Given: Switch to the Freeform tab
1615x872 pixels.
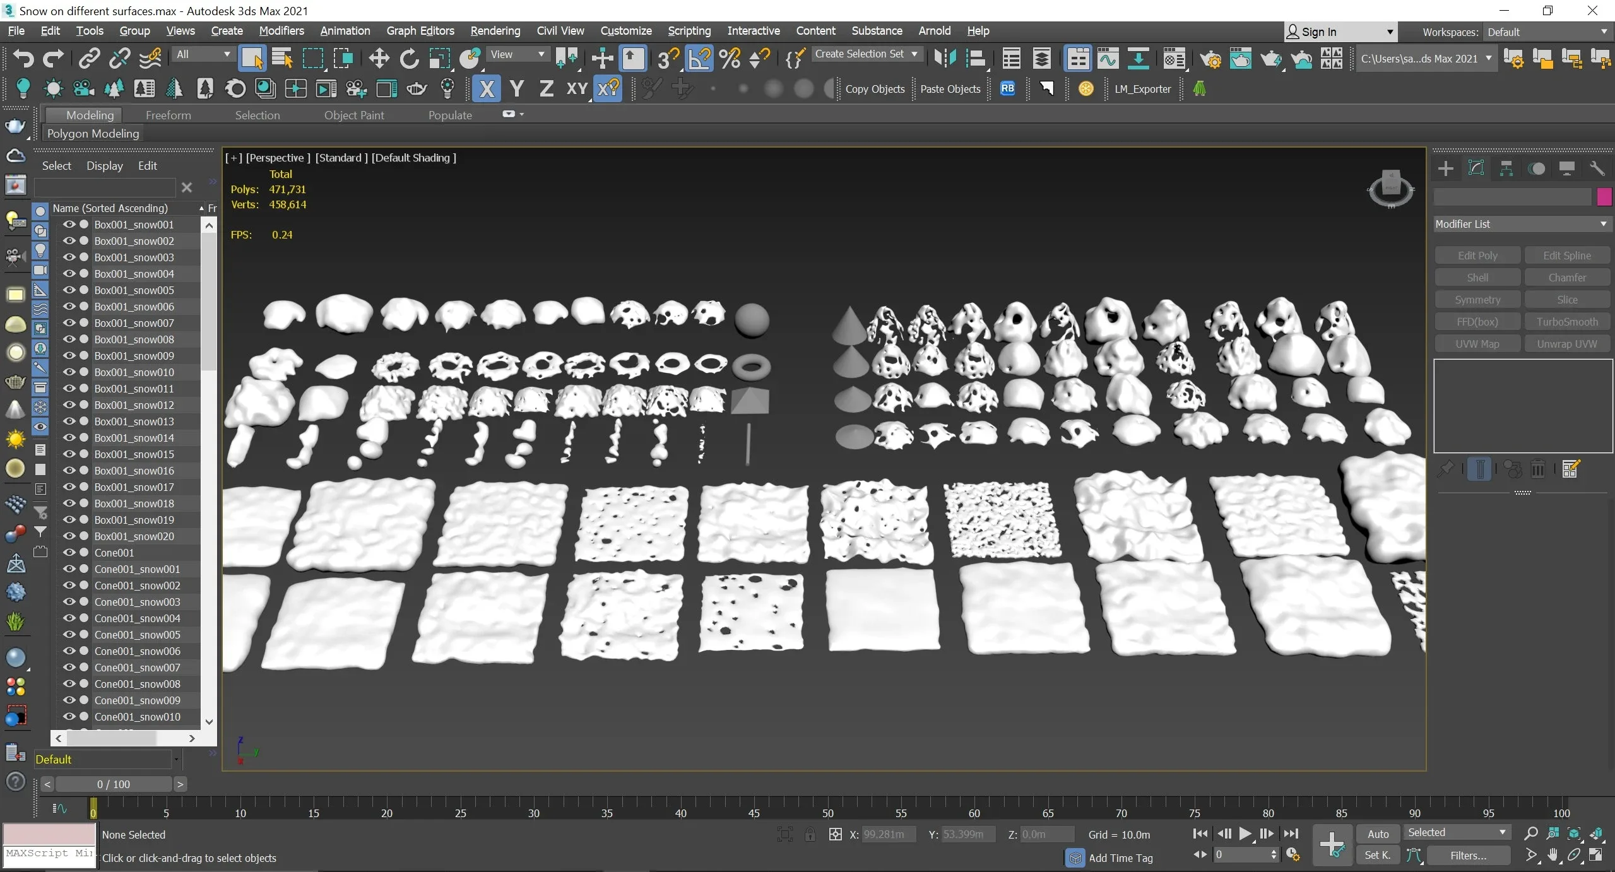Looking at the screenshot, I should pos(168,115).
